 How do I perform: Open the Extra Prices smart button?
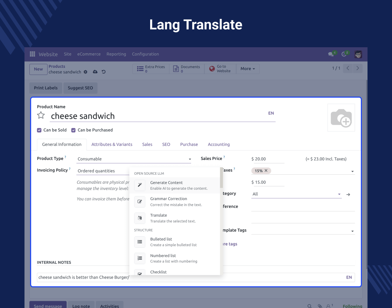(151, 69)
